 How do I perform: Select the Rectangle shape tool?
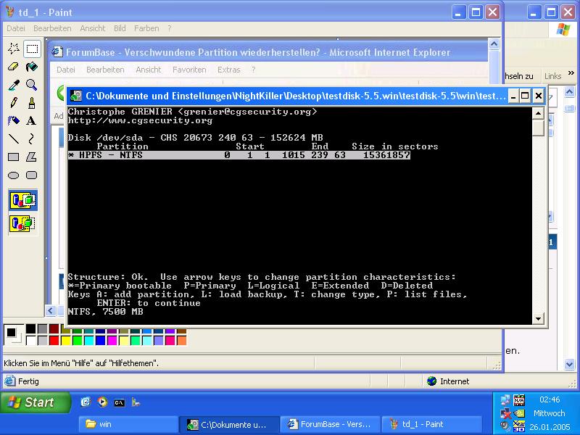point(14,157)
